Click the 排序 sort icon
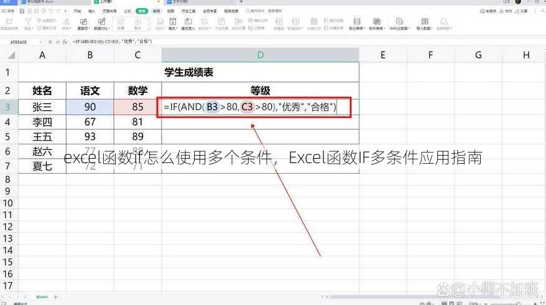This screenshot has width=546, height=305. tap(66, 24)
